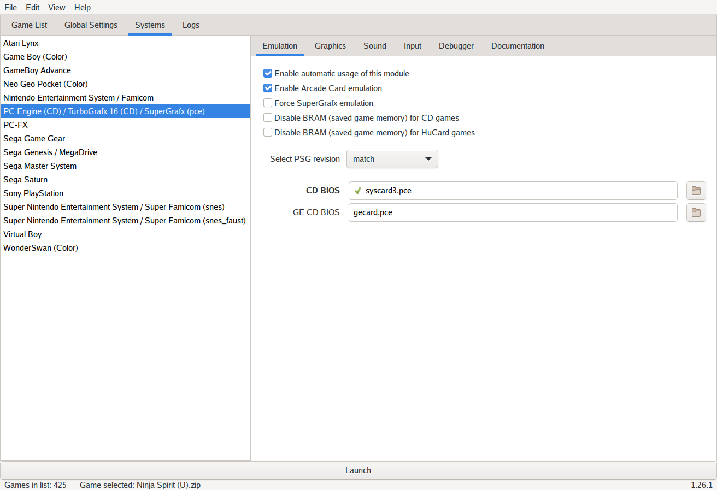The height and width of the screenshot is (490, 717).
Task: Open the Select PSG revision dropdown
Action: pos(392,159)
